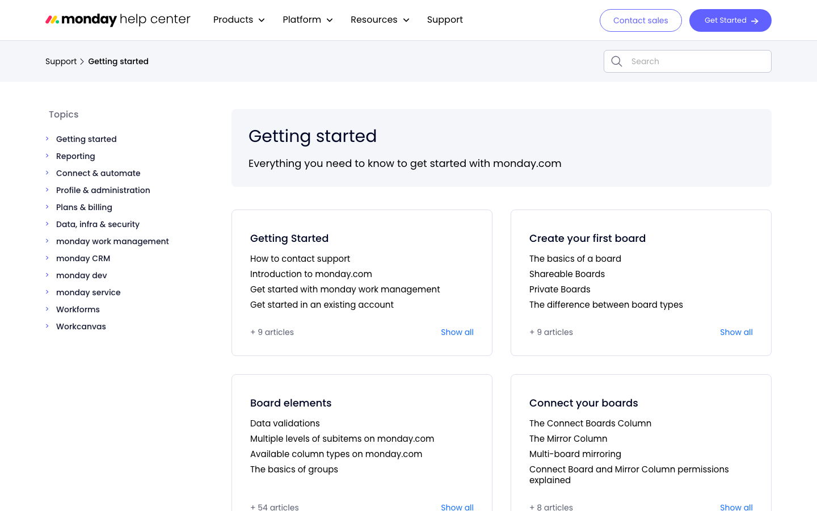Screen dimensions: 817x511
Task: Open How to contact support article
Action: [x=300, y=259]
